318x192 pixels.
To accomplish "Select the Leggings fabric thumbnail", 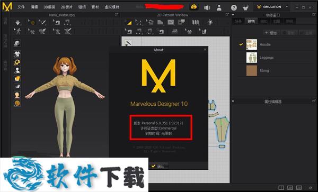I will pos(251,58).
